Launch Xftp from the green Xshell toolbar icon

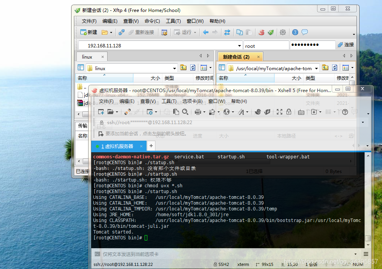[x=267, y=112]
